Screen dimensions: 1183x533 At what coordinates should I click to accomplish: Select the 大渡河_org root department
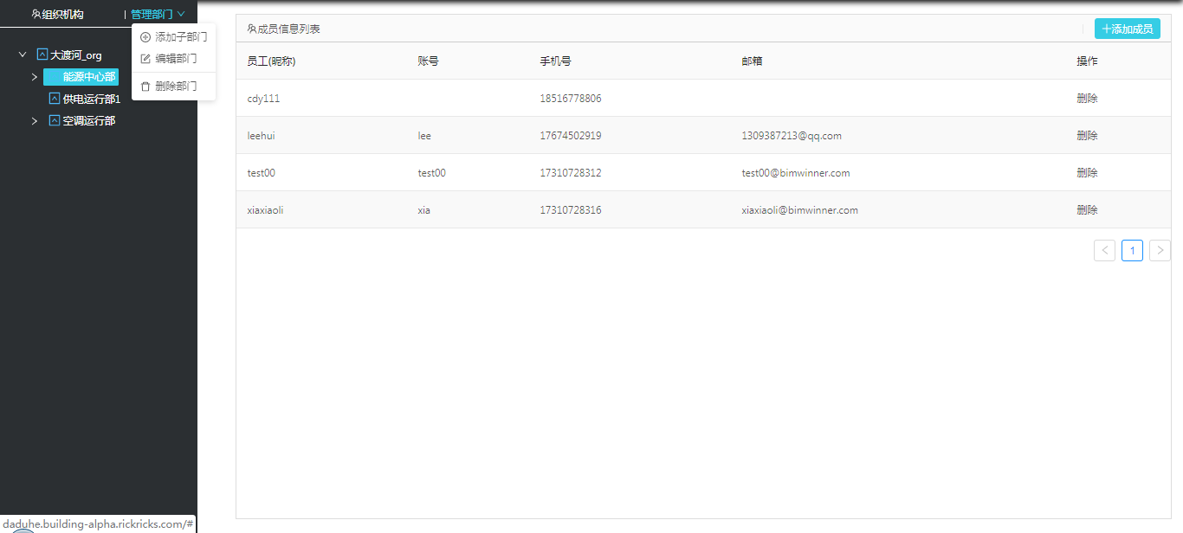click(x=75, y=55)
